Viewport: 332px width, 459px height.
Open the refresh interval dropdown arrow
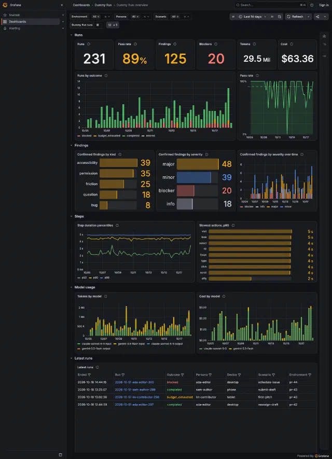(308, 17)
